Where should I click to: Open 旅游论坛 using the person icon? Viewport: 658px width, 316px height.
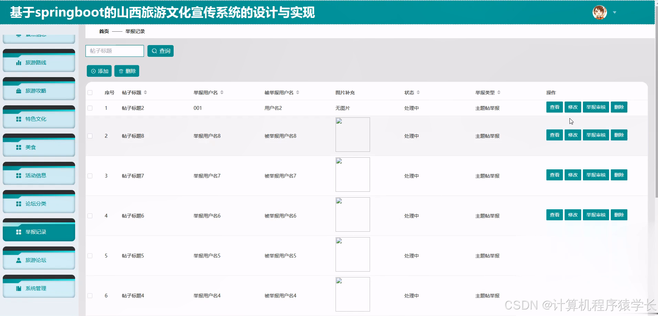19,260
